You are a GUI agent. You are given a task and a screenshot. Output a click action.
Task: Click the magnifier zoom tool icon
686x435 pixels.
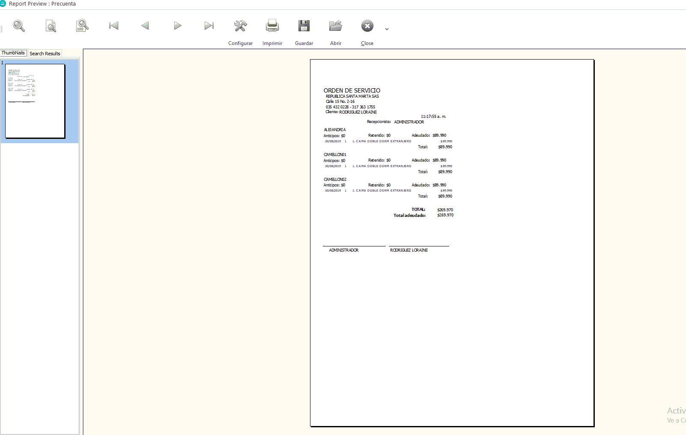(19, 26)
